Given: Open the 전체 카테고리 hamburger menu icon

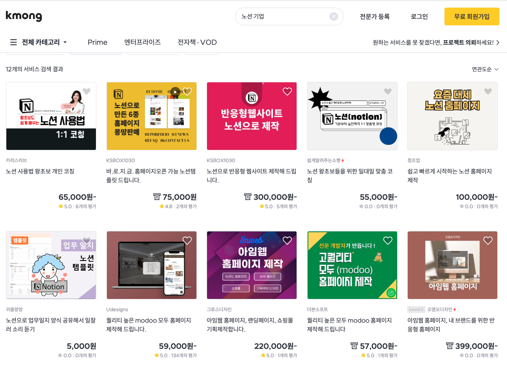Looking at the screenshot, I should [14, 42].
